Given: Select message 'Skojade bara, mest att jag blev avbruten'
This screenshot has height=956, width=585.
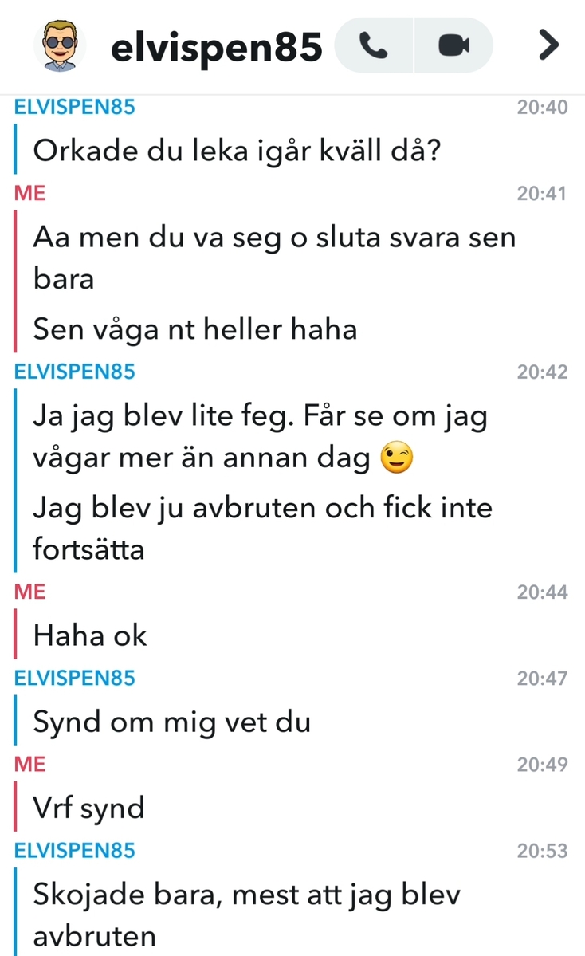Looking at the screenshot, I should [247, 915].
